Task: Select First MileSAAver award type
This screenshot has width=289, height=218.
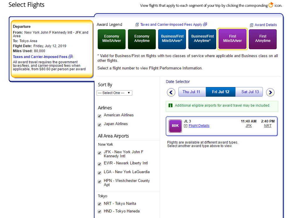Action: click(x=232, y=39)
